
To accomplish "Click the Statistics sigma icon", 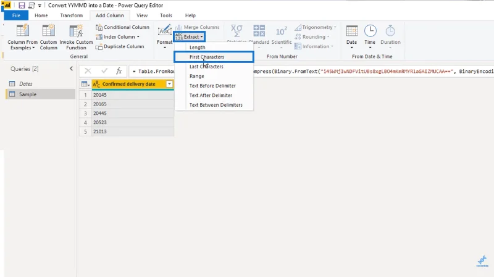I will [237, 31].
